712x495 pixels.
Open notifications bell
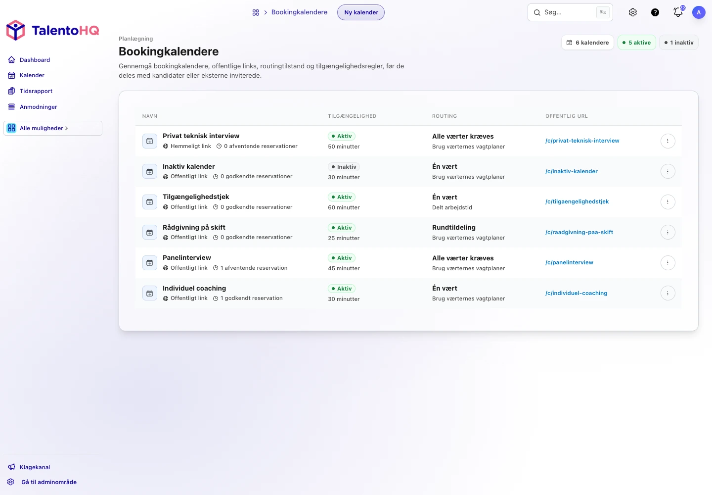[x=678, y=12]
